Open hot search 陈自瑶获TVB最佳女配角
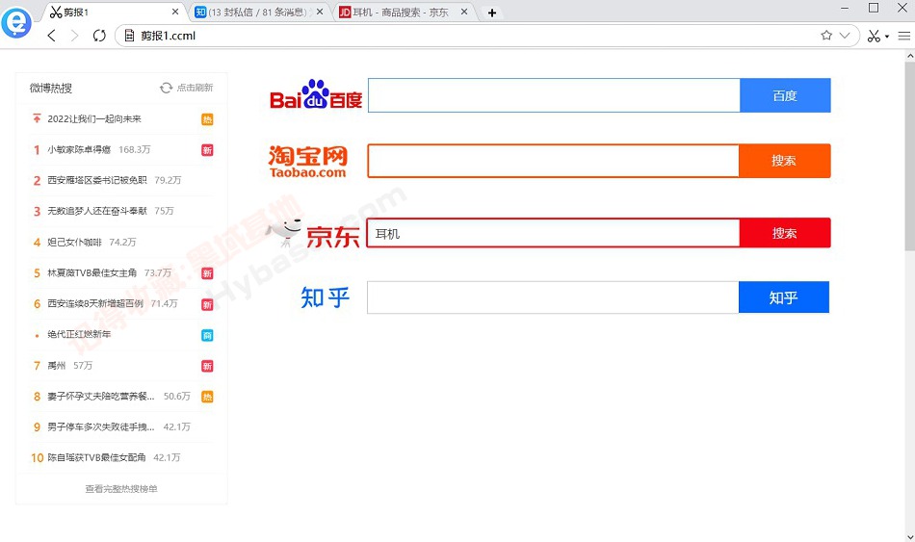The width and height of the screenshot is (915, 542). [x=96, y=458]
